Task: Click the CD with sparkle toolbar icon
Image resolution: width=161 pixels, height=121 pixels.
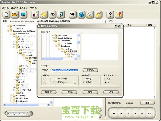Action: pyautogui.click(x=98, y=15)
